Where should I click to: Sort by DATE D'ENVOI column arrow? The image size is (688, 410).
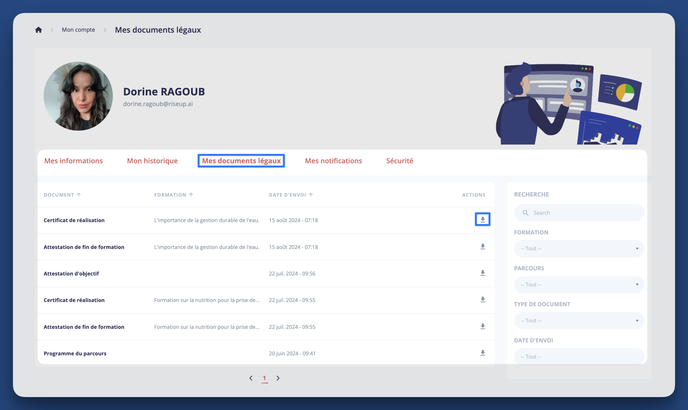pos(311,195)
